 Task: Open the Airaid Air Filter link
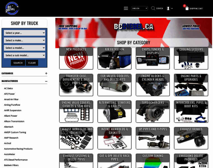(11, 99)
